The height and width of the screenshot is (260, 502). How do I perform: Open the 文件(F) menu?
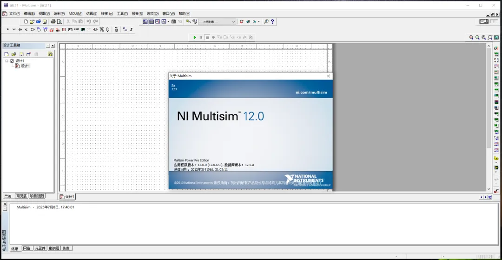[x=14, y=13]
